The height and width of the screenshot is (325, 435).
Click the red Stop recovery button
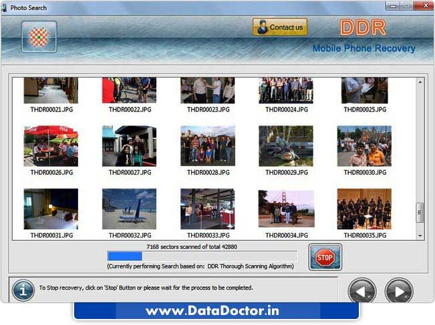(x=325, y=258)
